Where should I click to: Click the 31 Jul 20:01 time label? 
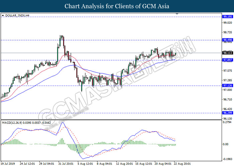pyautogui.click(x=66, y=164)
